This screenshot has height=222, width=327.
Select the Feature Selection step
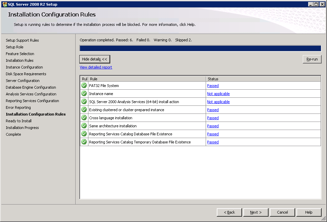tap(20, 54)
